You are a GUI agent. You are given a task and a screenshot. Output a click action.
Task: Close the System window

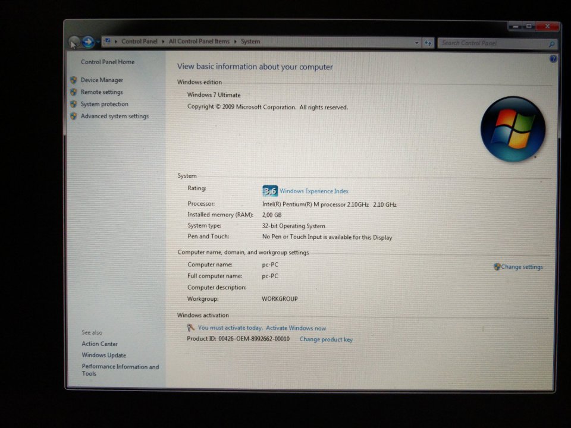click(x=547, y=26)
